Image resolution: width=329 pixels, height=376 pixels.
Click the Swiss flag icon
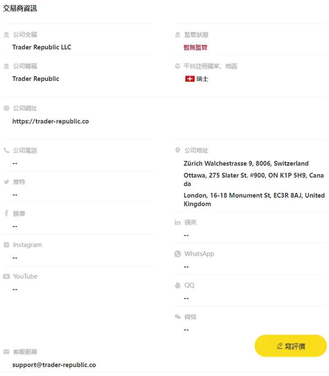click(190, 78)
